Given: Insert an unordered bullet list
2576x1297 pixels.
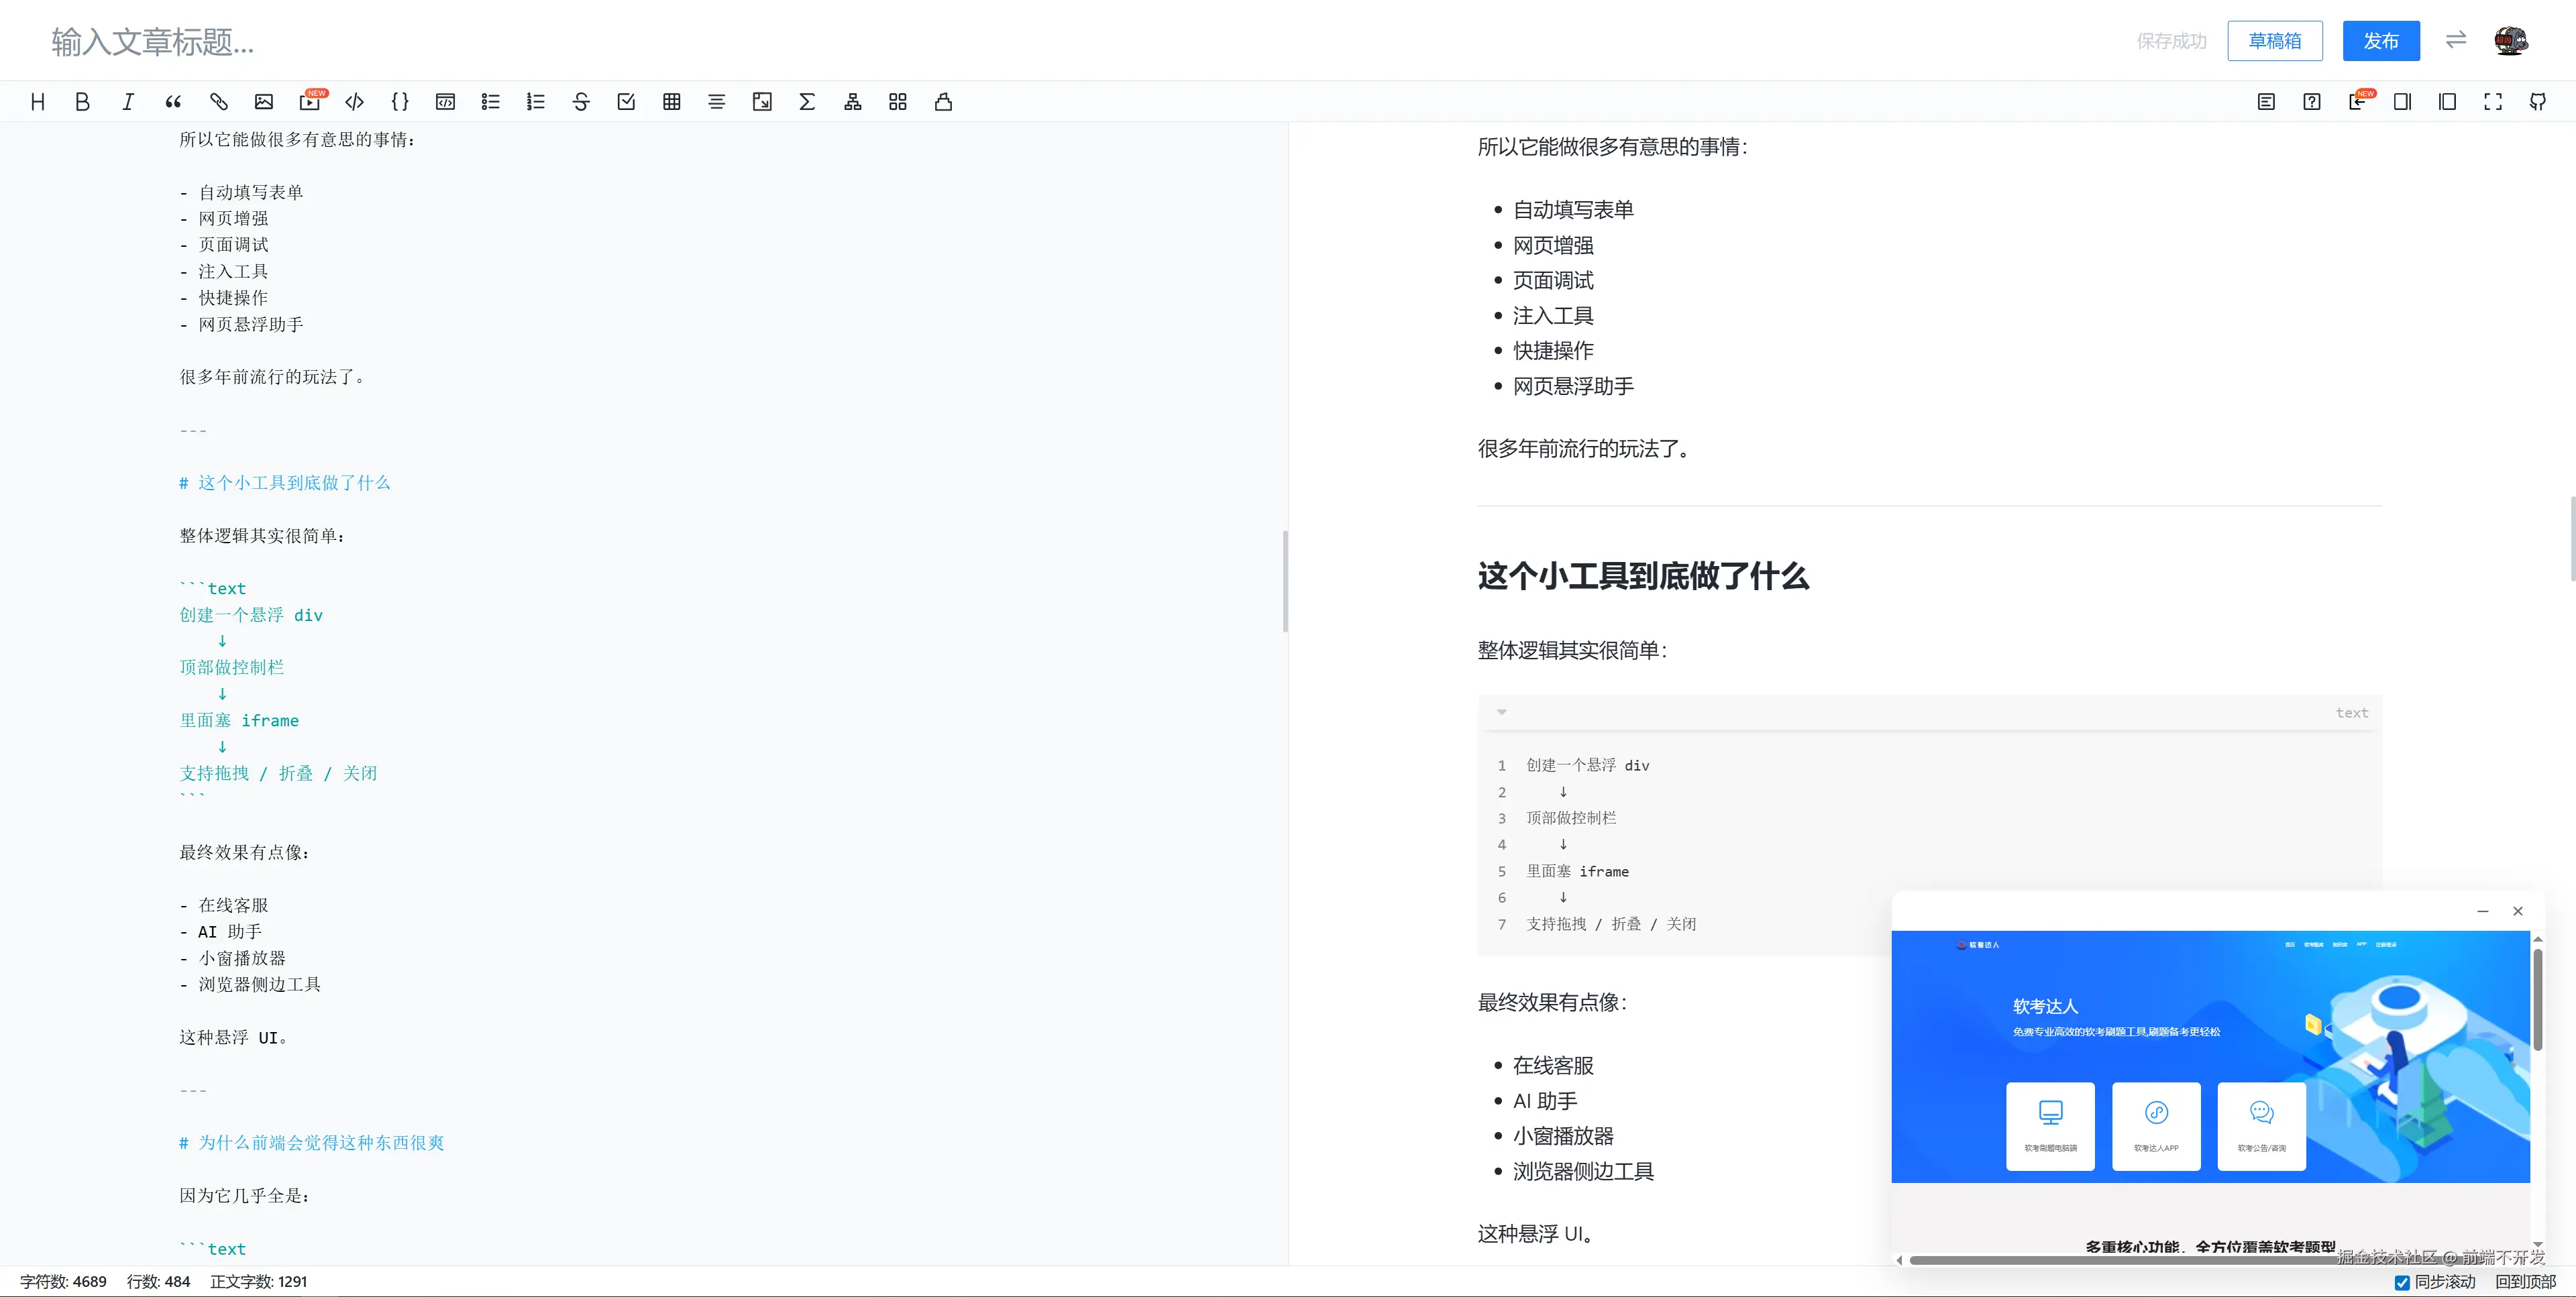Looking at the screenshot, I should coord(490,102).
